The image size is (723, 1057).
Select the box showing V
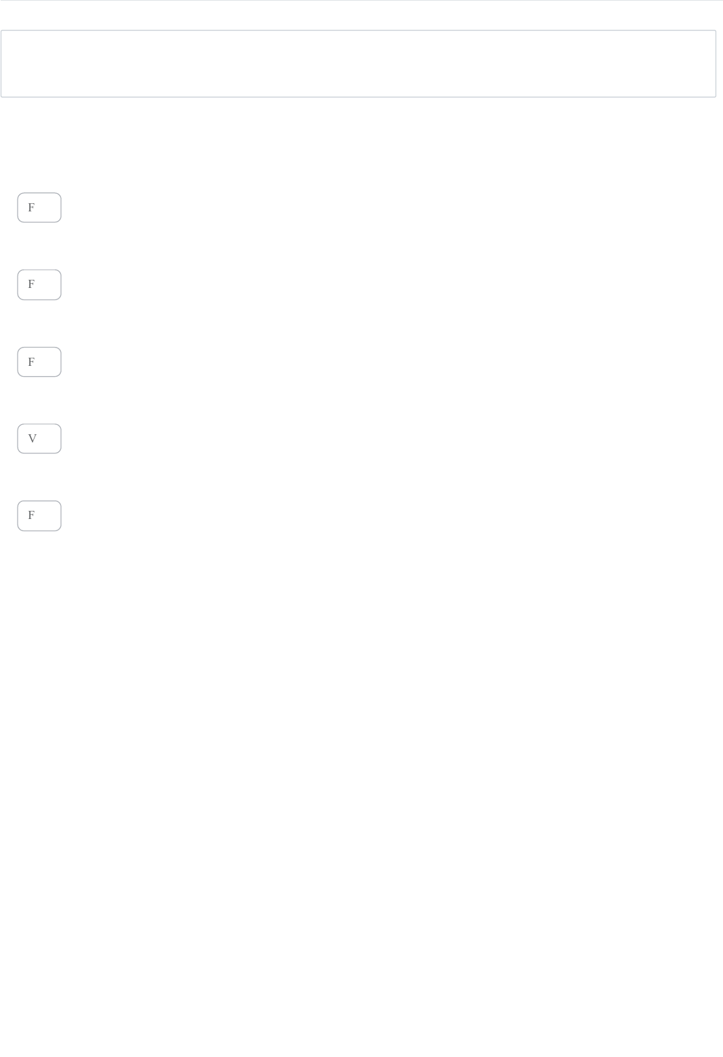click(x=39, y=438)
